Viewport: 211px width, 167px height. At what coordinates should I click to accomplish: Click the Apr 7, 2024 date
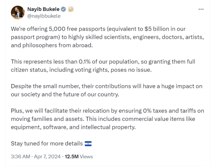[x=47, y=157]
